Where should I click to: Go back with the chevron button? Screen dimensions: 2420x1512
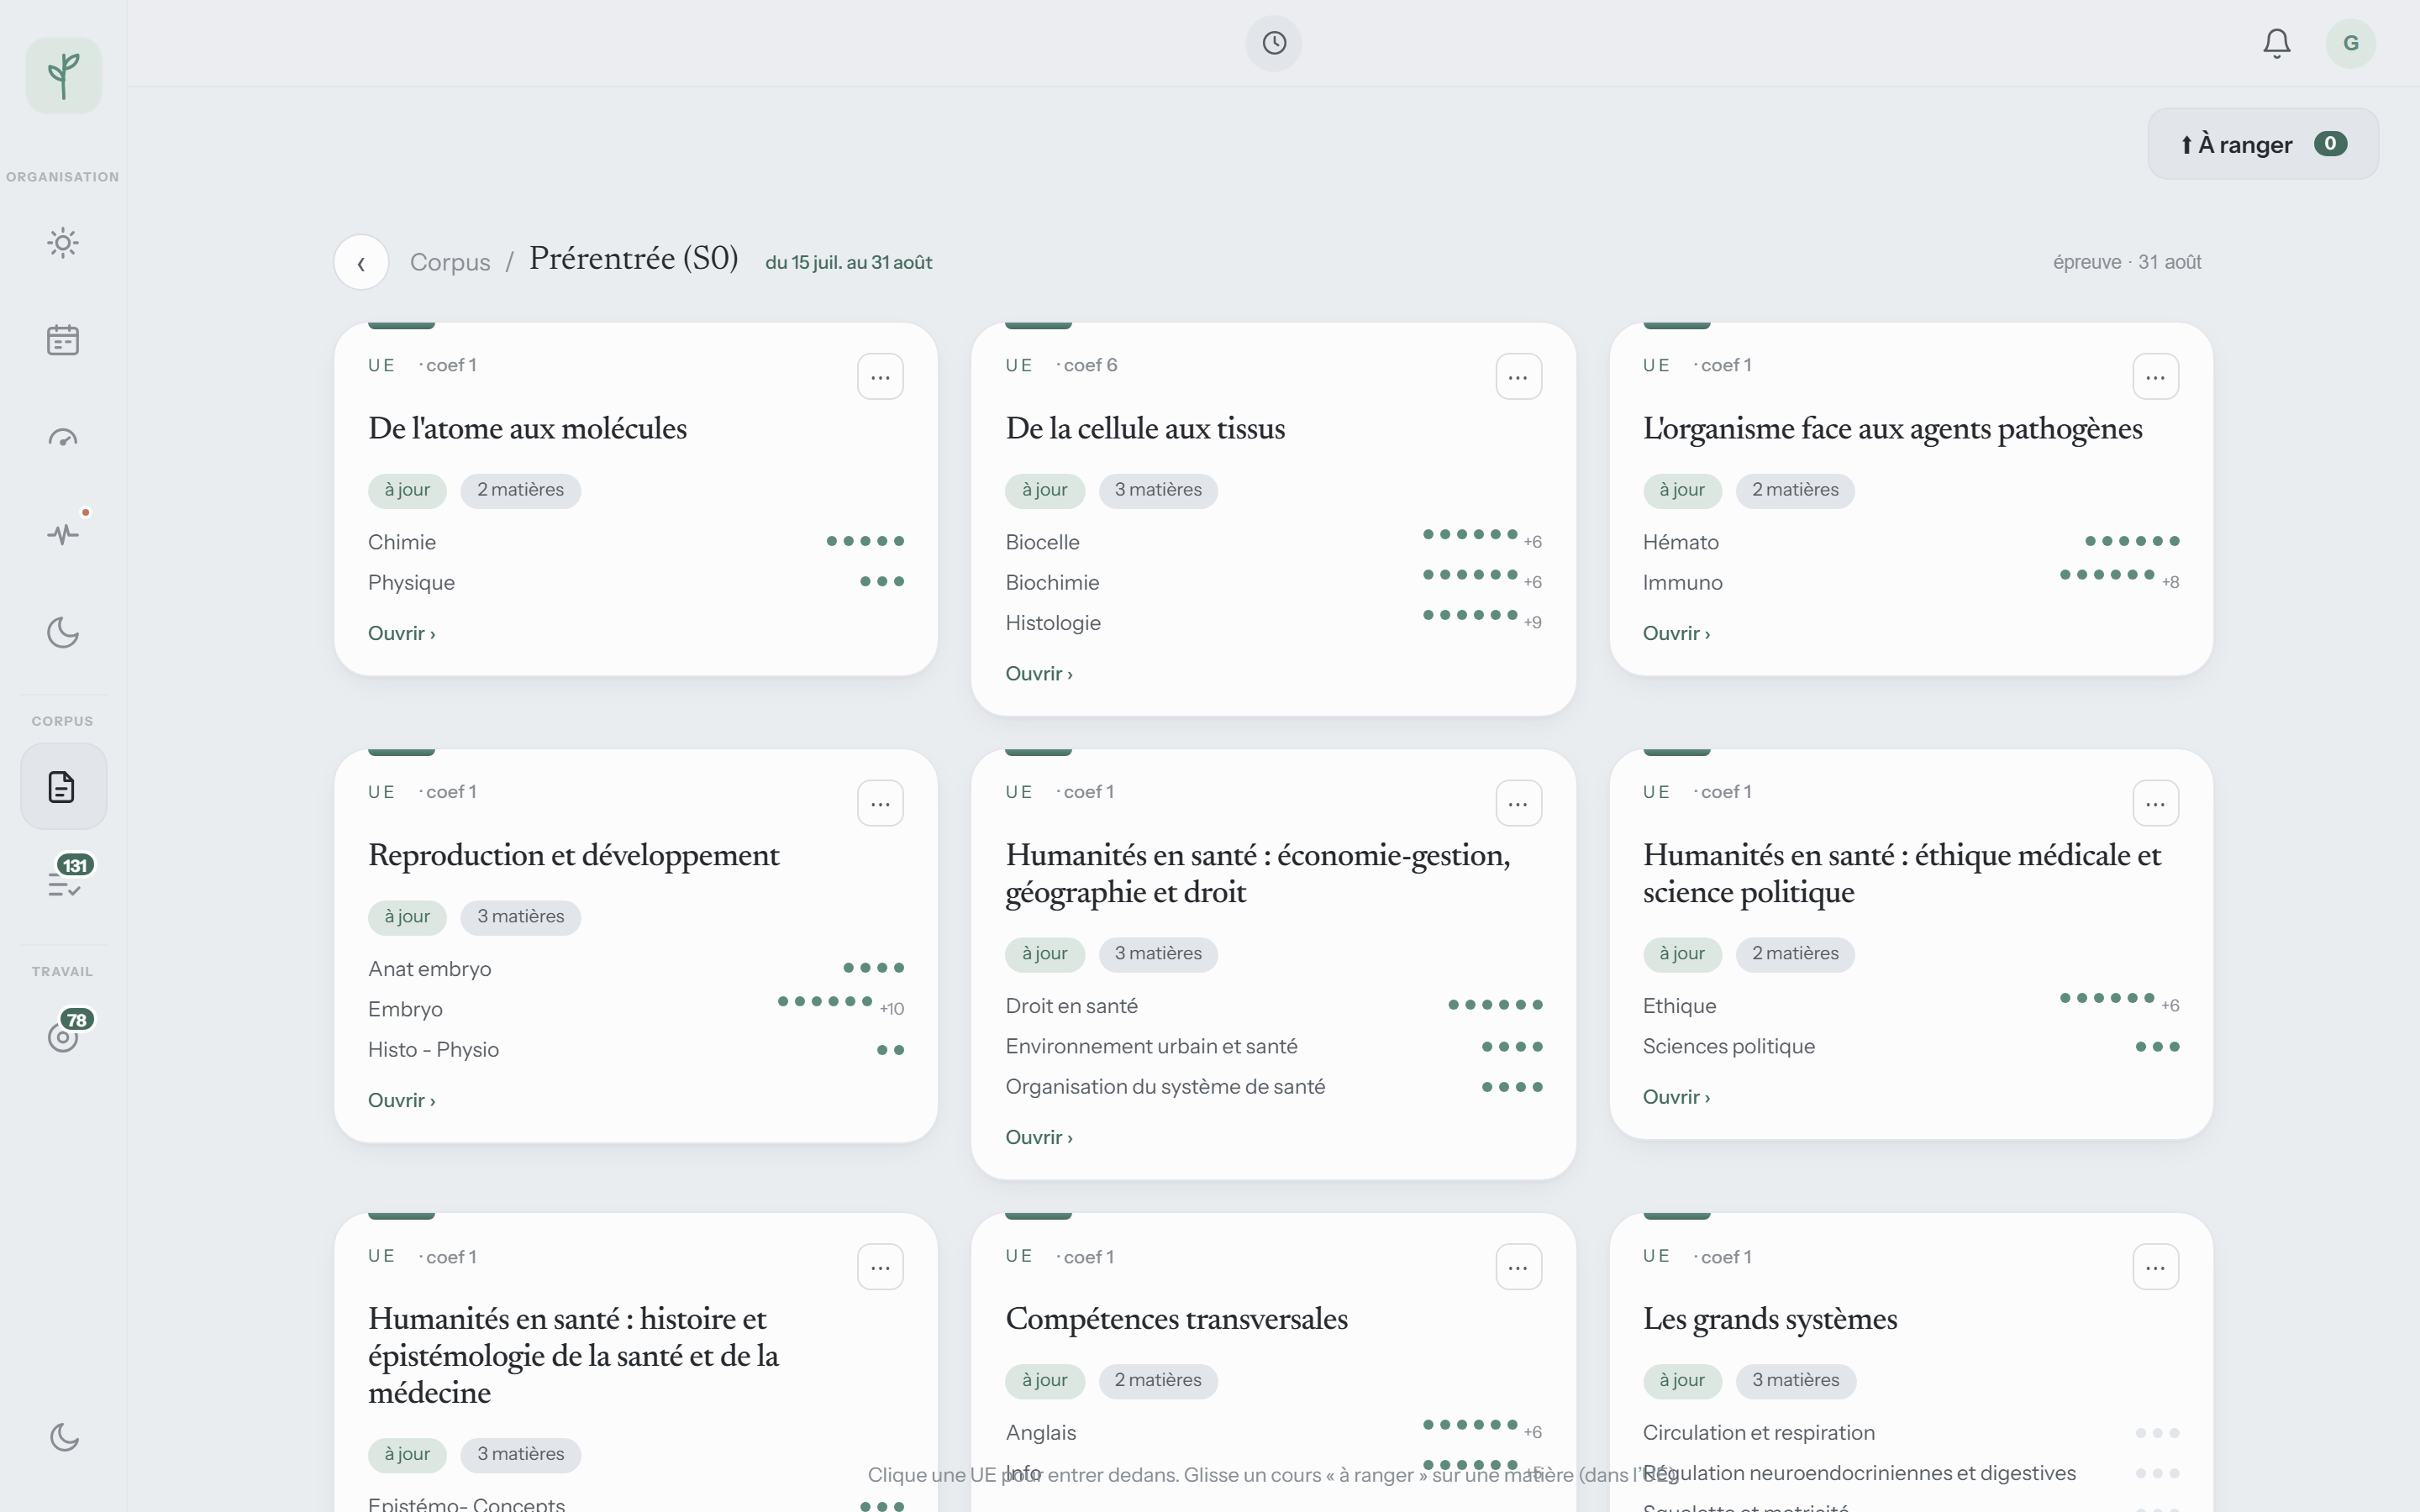coord(361,262)
